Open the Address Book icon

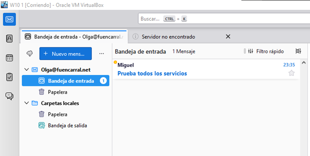(9, 39)
